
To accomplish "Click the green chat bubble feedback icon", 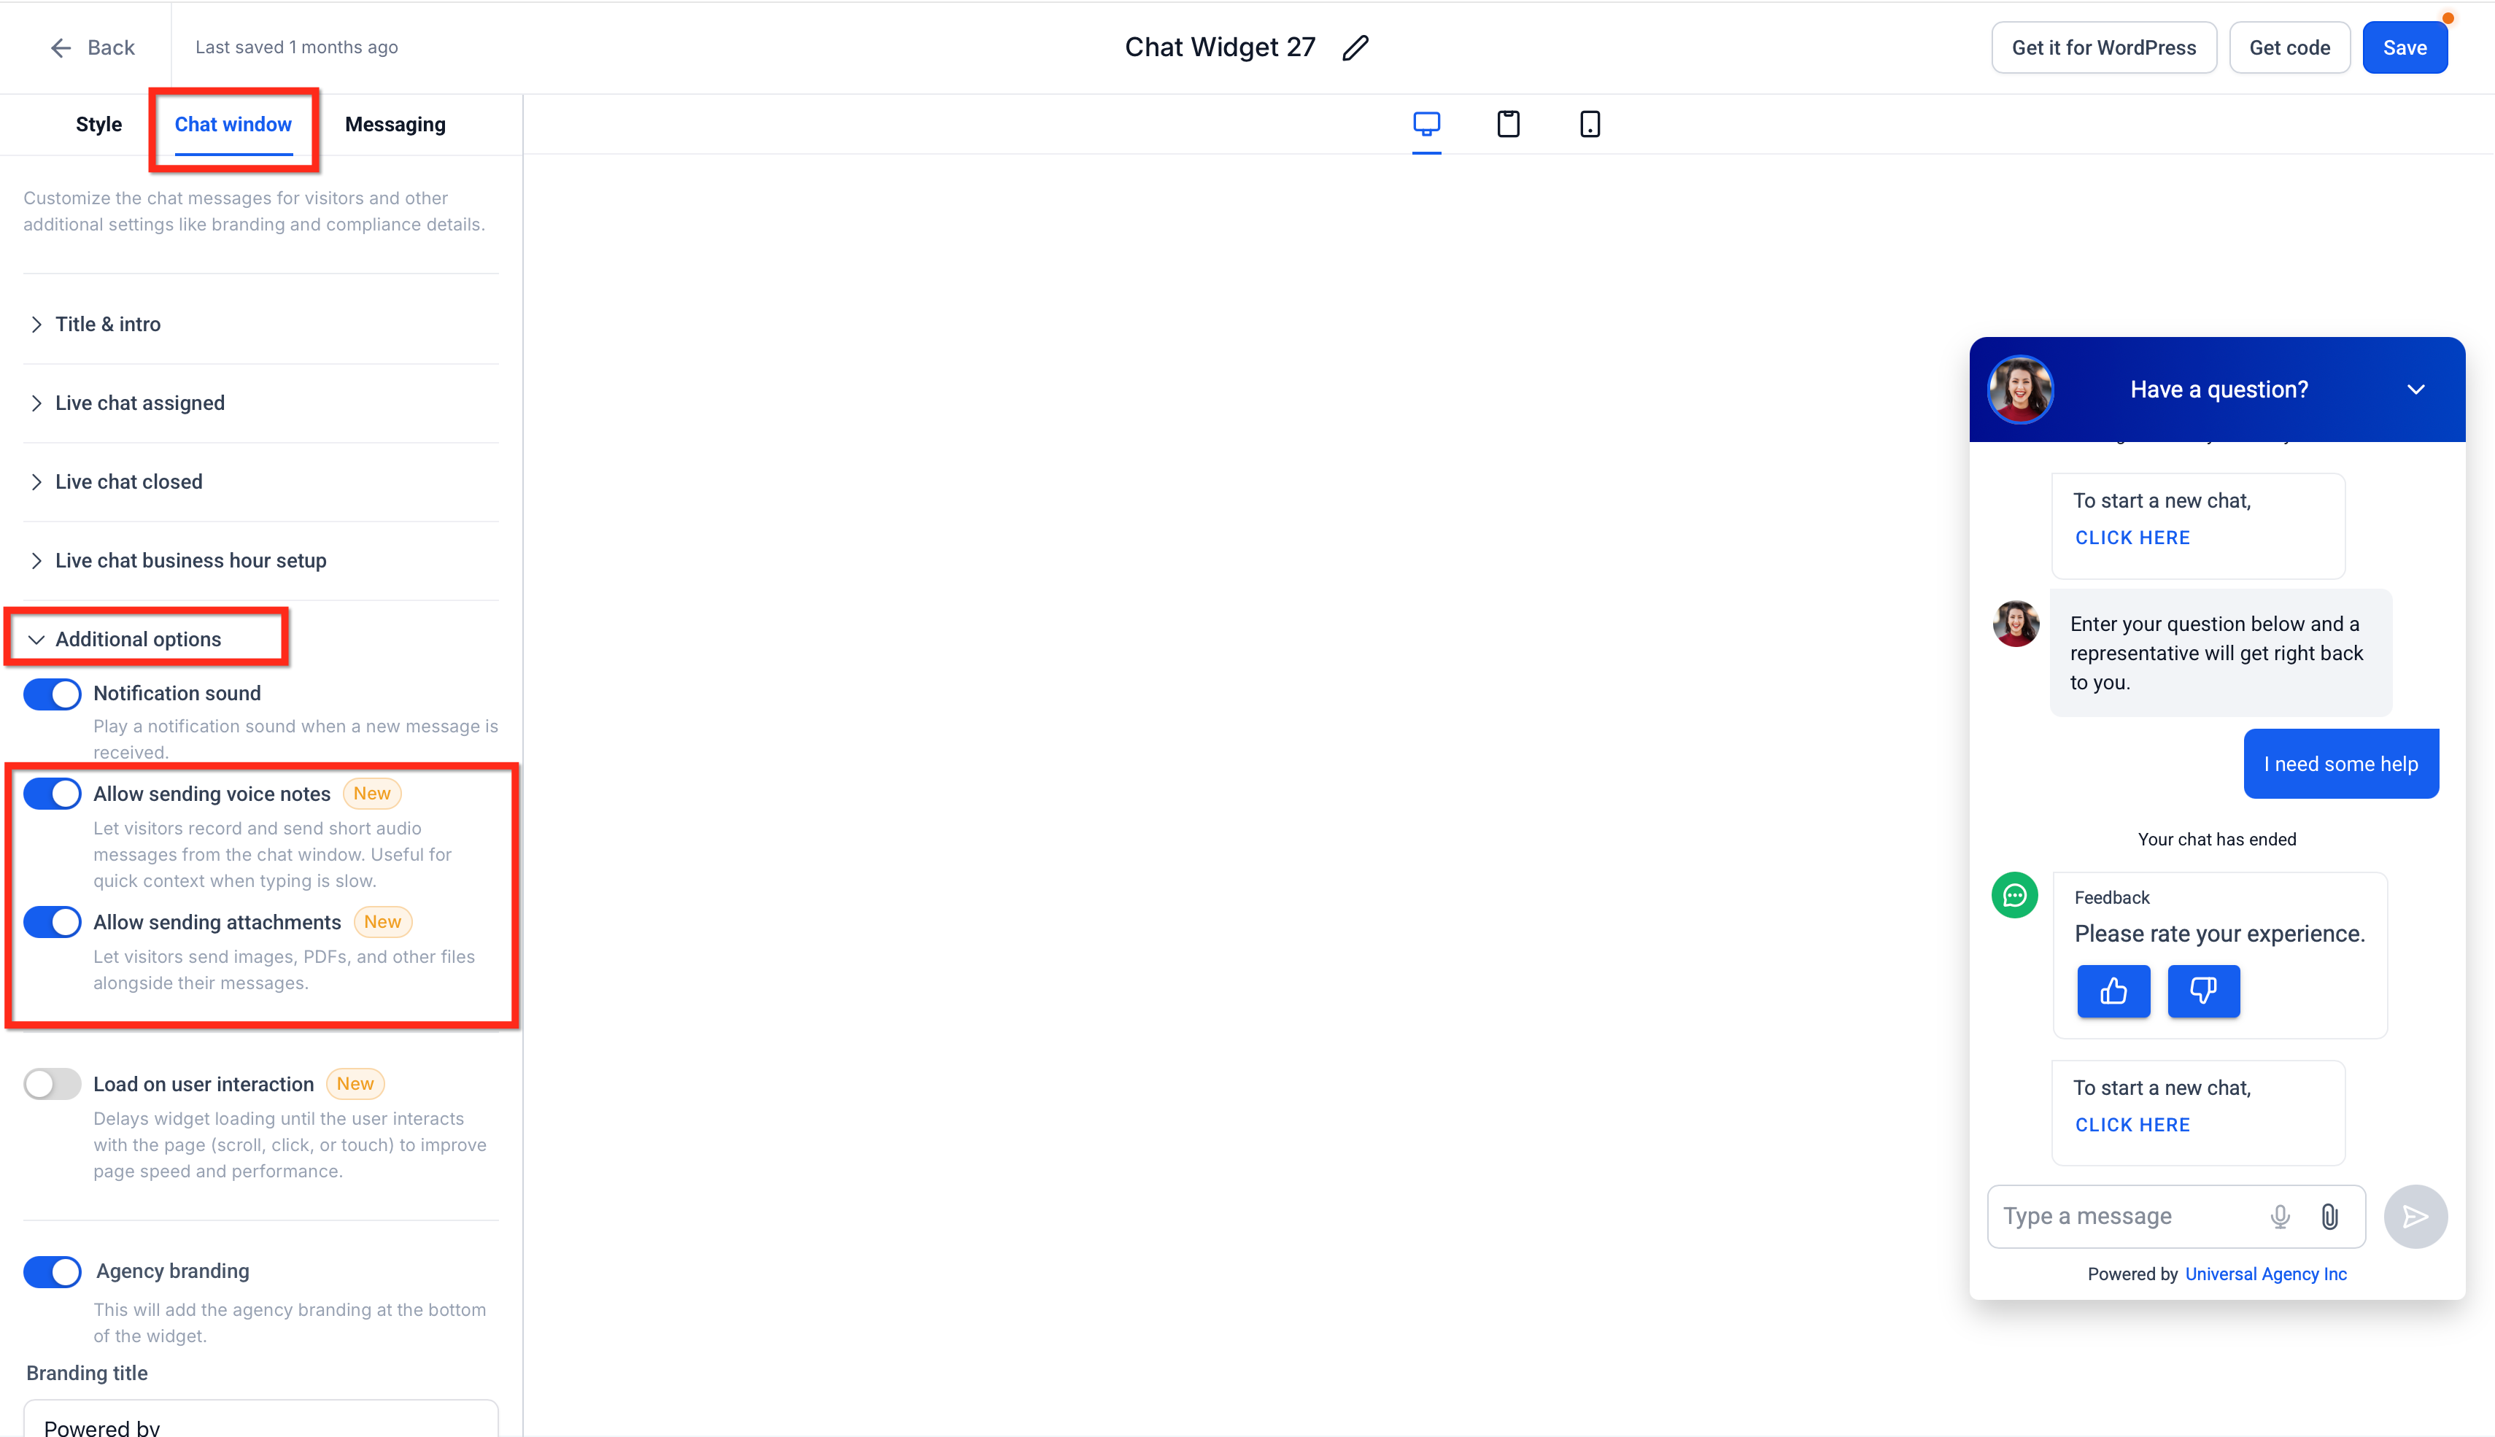I will pyautogui.click(x=2014, y=895).
